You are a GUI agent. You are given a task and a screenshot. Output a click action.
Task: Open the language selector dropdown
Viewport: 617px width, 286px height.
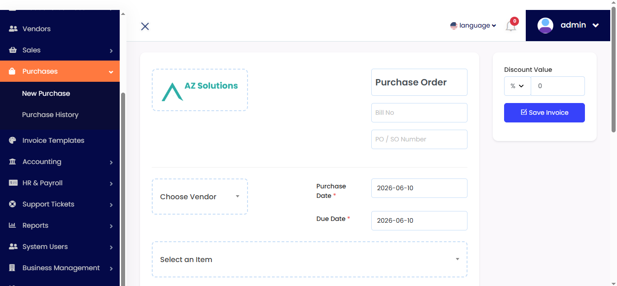tap(473, 26)
